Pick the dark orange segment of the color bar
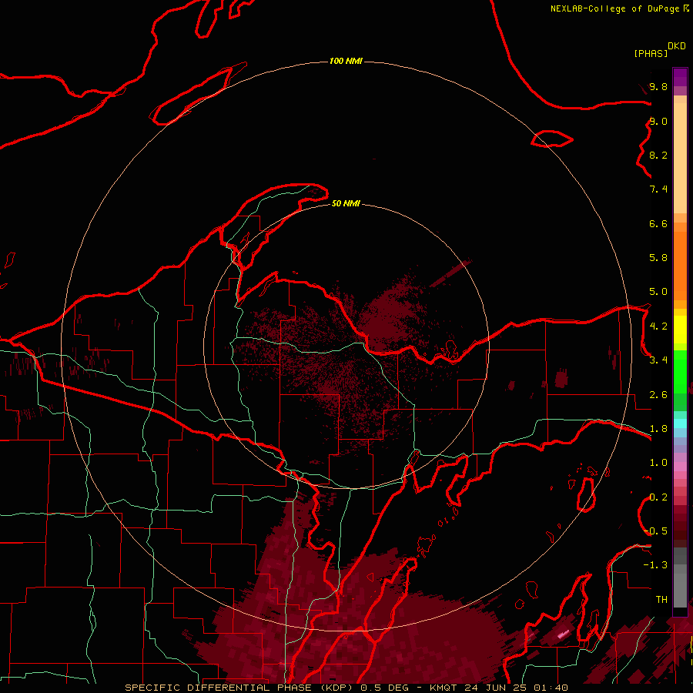Image resolution: width=693 pixels, height=693 pixels. [x=680, y=266]
